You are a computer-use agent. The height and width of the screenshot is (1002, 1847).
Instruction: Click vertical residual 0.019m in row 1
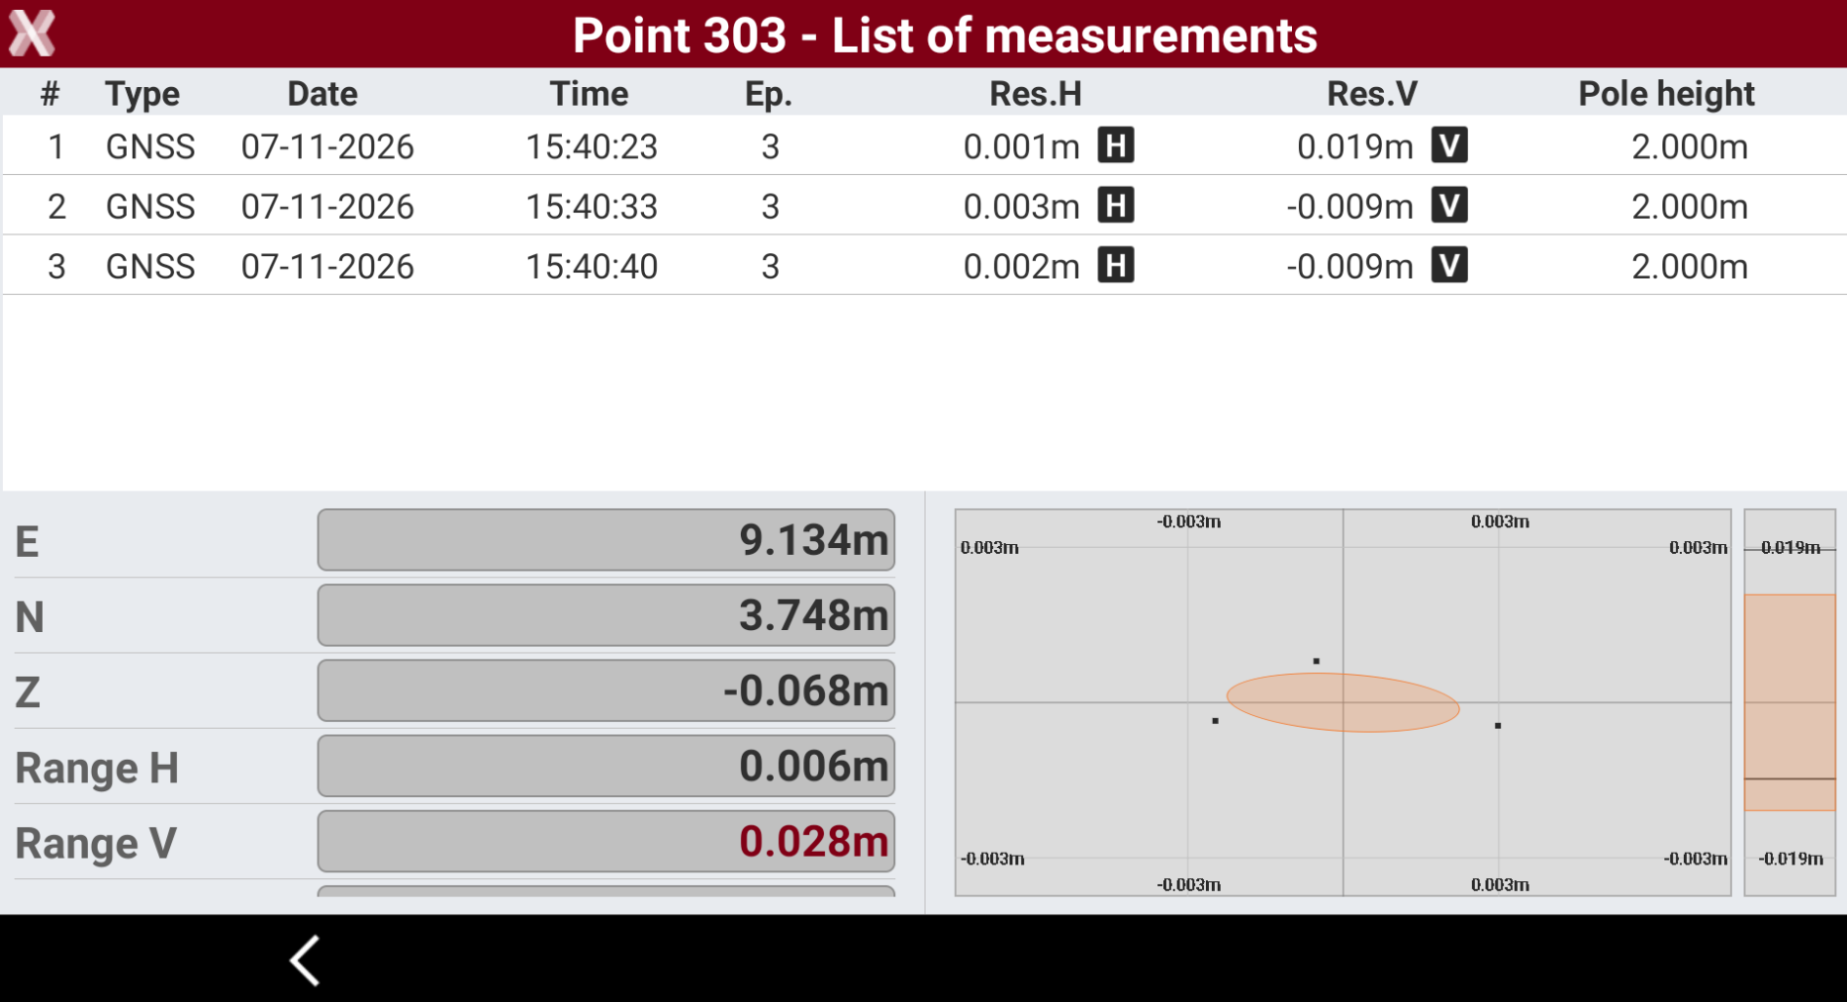pyautogui.click(x=1355, y=146)
